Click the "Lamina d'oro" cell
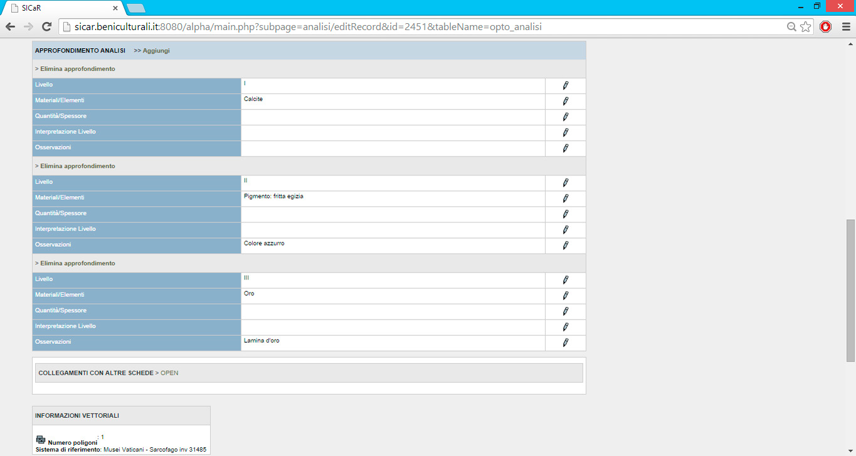This screenshot has height=456, width=856. pos(393,343)
